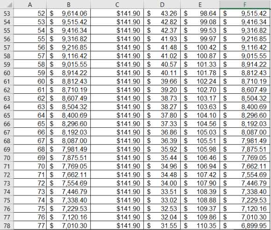Viewport: 271px width, 230px height.
Task: Click column C header
Action: (x=117, y=5)
